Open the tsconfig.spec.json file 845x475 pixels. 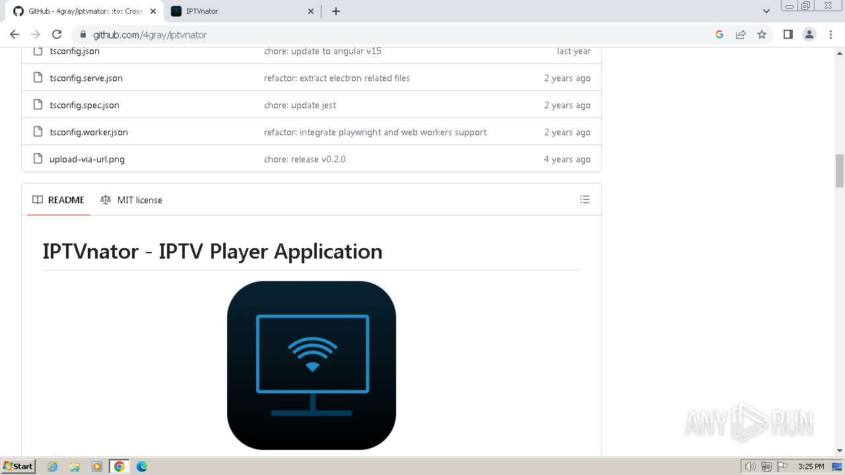pyautogui.click(x=84, y=105)
